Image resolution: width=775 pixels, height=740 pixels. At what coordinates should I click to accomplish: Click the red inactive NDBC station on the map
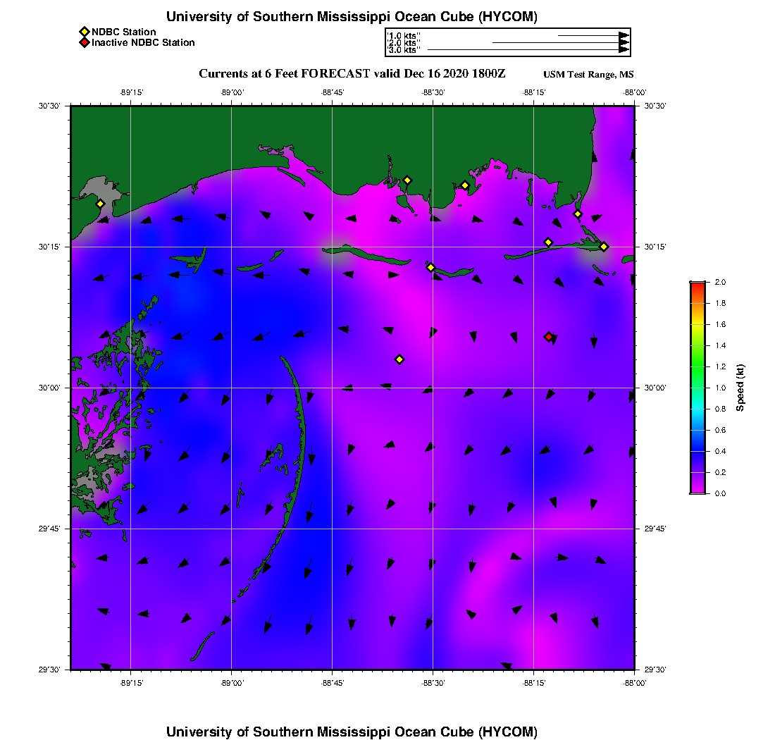pos(549,337)
